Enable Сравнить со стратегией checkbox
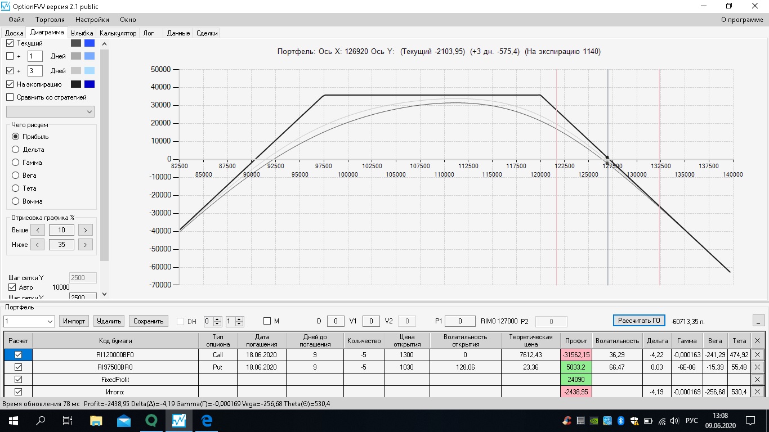The height and width of the screenshot is (432, 769). click(10, 97)
